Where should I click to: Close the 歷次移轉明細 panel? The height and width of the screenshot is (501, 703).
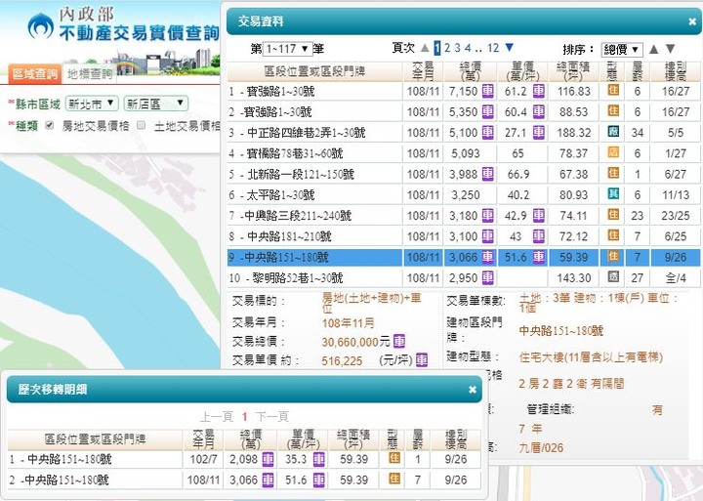pyautogui.click(x=473, y=390)
